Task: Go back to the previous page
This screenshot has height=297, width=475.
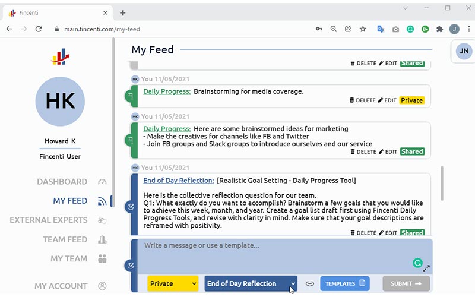Action: click(x=9, y=29)
